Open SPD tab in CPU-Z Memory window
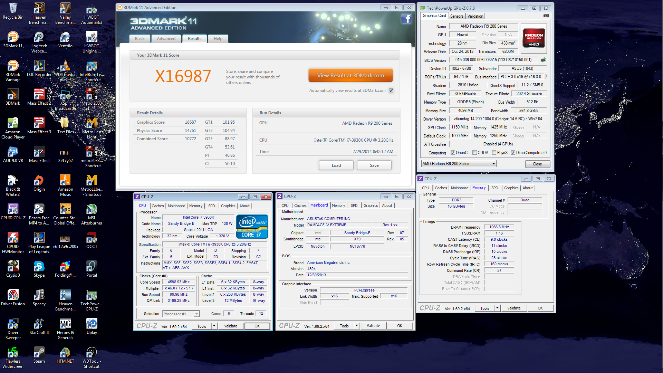The width and height of the screenshot is (663, 373). click(494, 188)
